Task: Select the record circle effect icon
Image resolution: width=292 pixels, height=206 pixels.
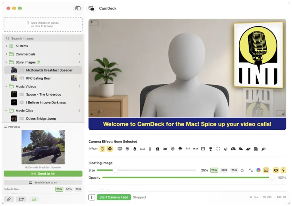Action: point(127,149)
